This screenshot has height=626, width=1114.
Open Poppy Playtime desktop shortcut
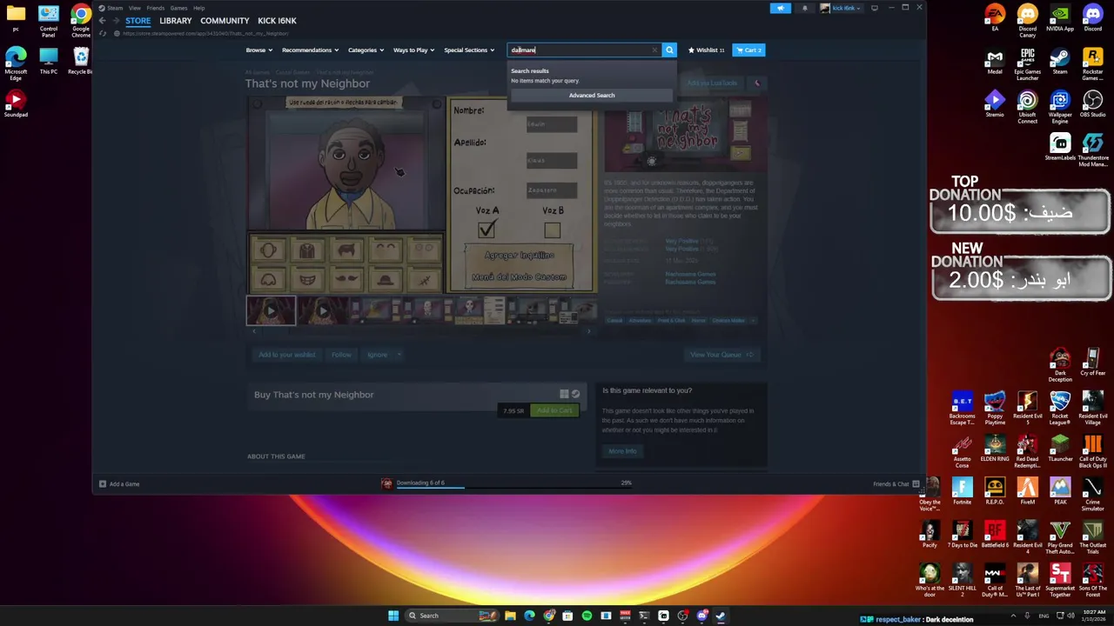click(995, 408)
